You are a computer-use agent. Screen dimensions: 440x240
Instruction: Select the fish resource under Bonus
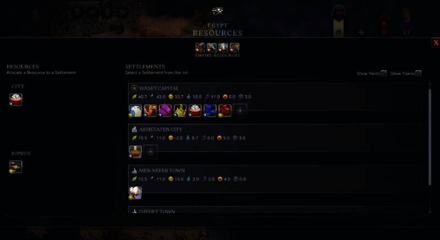16,167
